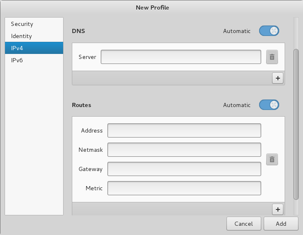303x235 pixels.
Task: Open the Security section
Action: [34, 24]
